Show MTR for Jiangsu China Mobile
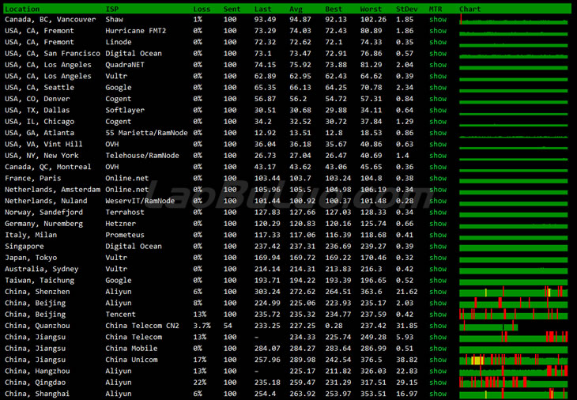The height and width of the screenshot is (400, 577). (438, 349)
